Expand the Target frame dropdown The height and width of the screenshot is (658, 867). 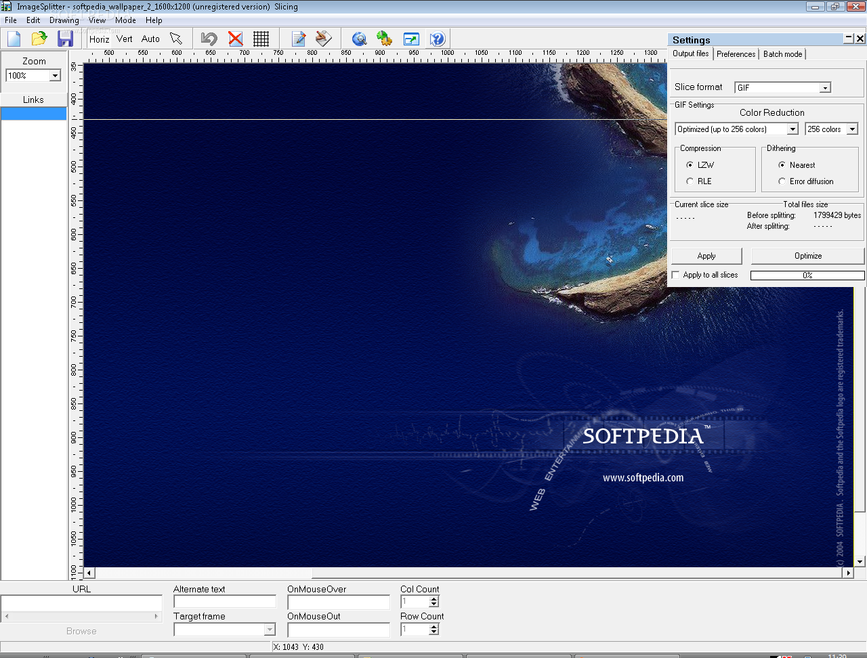(270, 630)
